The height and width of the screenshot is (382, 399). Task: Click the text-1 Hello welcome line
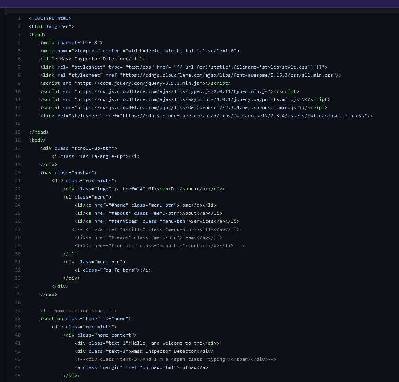point(147,343)
